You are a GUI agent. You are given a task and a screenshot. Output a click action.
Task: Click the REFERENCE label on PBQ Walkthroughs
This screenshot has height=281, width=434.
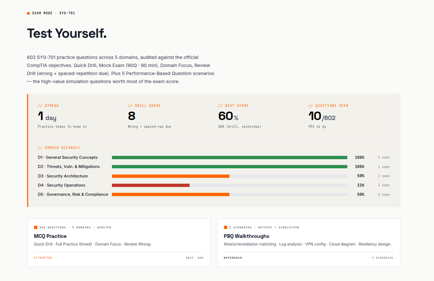pyautogui.click(x=233, y=258)
